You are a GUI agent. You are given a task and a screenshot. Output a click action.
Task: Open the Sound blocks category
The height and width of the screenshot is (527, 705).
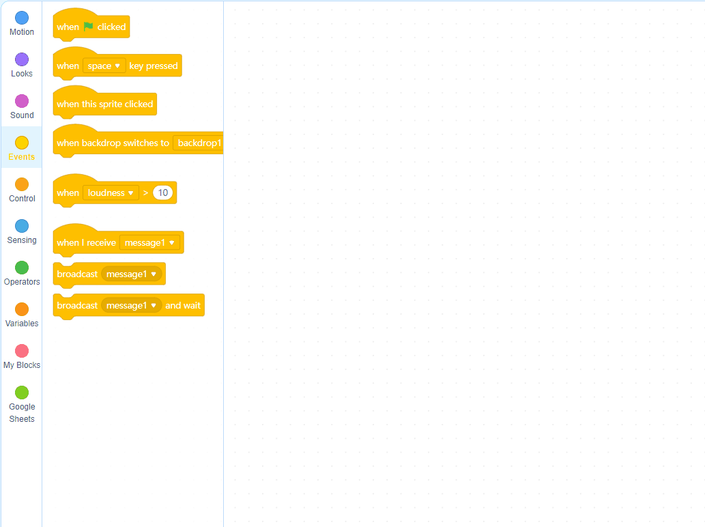tap(22, 107)
